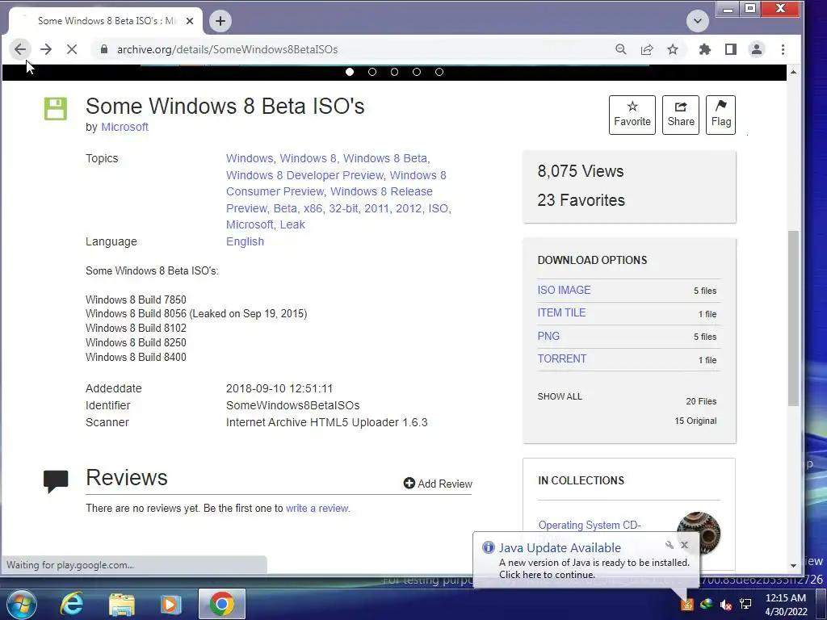The width and height of the screenshot is (827, 620).
Task: Open the Microsoft creator link
Action: click(x=124, y=127)
